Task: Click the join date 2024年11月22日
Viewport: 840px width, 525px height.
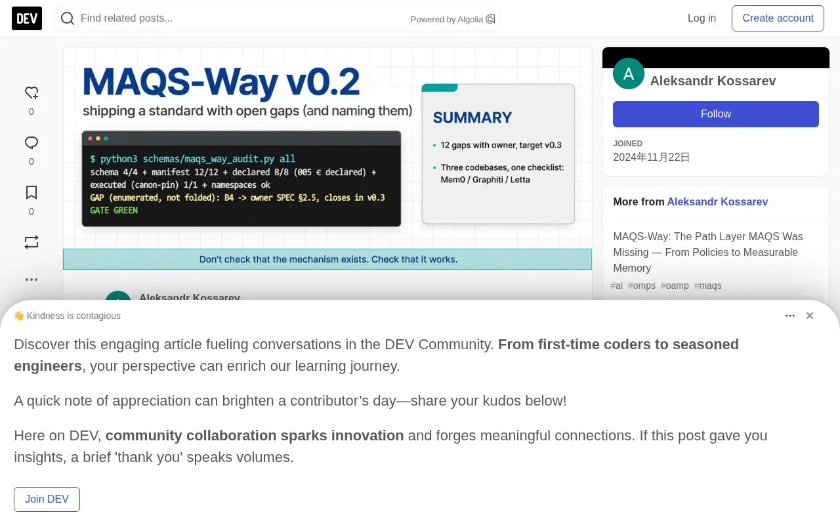Action: click(x=652, y=157)
